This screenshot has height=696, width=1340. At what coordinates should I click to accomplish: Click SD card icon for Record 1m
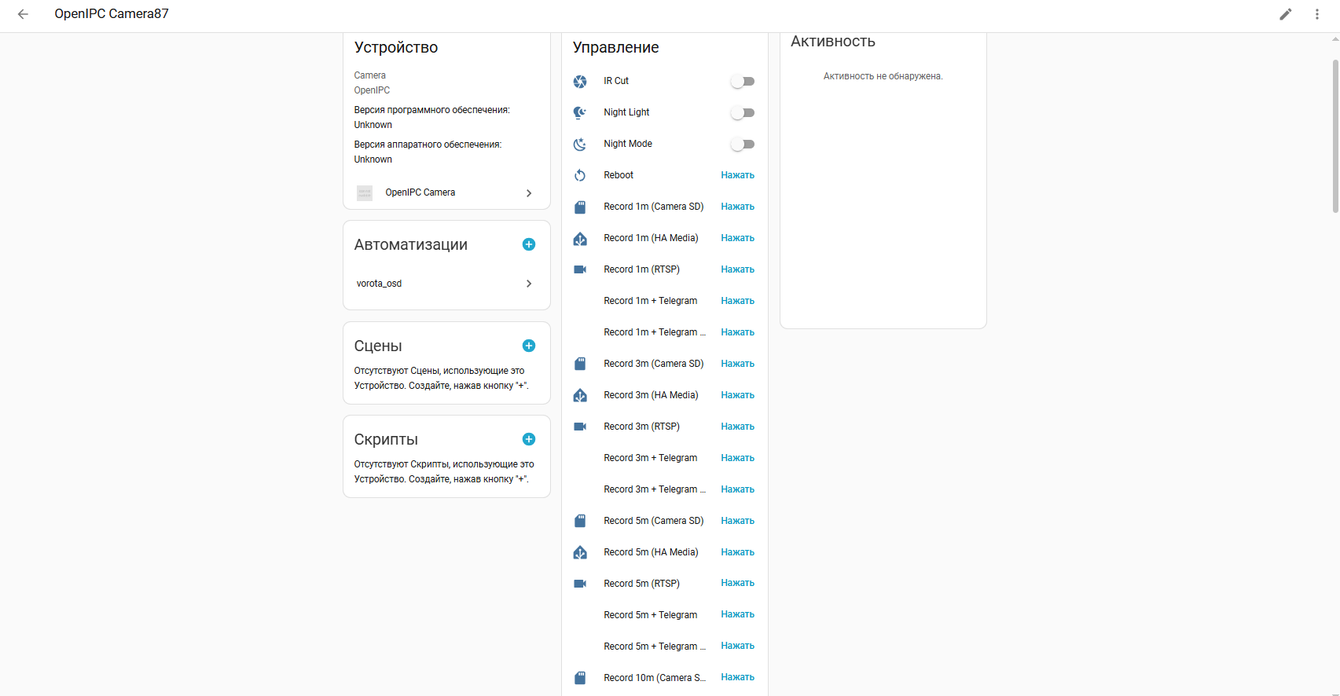(580, 207)
